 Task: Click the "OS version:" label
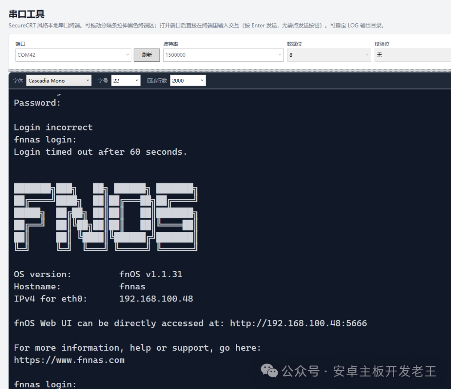click(x=43, y=274)
